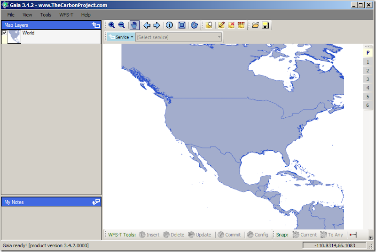Expand the WFS-T toolbar overflow arrow

[x=371, y=237]
